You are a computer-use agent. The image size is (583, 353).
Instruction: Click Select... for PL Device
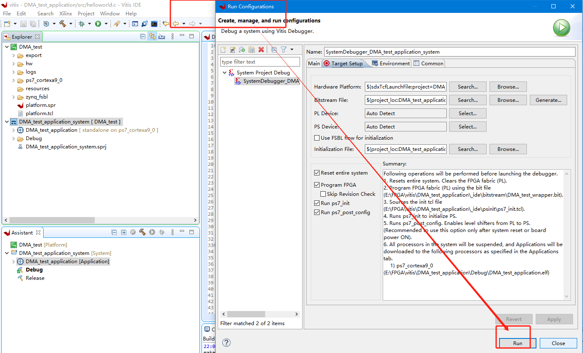coord(467,114)
